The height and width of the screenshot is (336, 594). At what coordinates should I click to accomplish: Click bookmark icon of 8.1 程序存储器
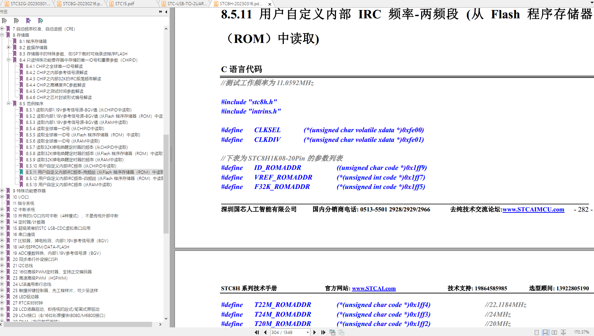click(15, 41)
